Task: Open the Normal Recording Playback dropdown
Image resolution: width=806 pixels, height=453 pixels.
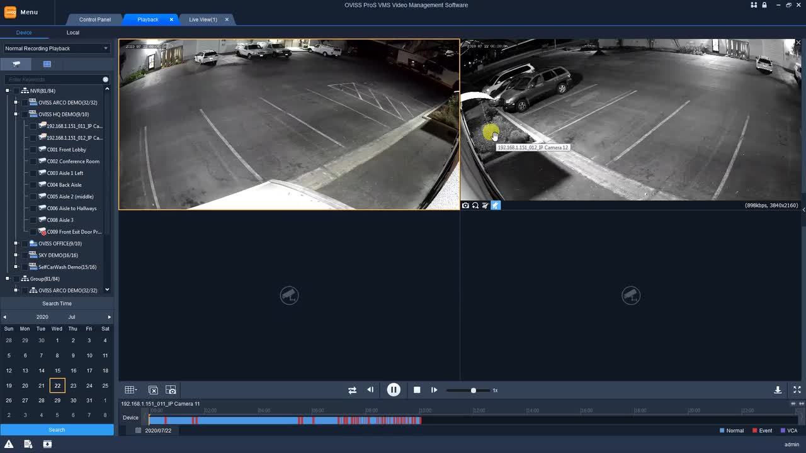Action: pyautogui.click(x=57, y=48)
